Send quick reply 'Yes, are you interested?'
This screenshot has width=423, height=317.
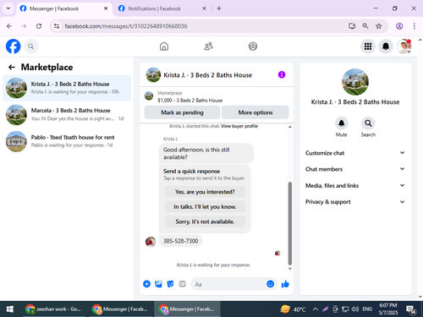[205, 192]
